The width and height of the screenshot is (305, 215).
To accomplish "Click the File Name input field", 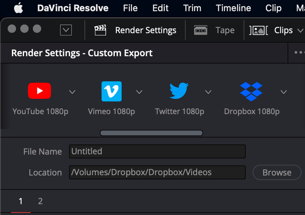I will click(157, 151).
